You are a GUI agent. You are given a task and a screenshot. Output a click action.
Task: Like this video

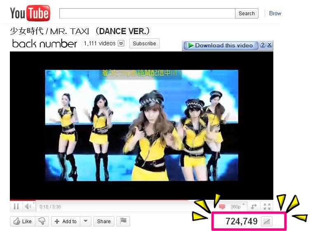[x=23, y=222]
